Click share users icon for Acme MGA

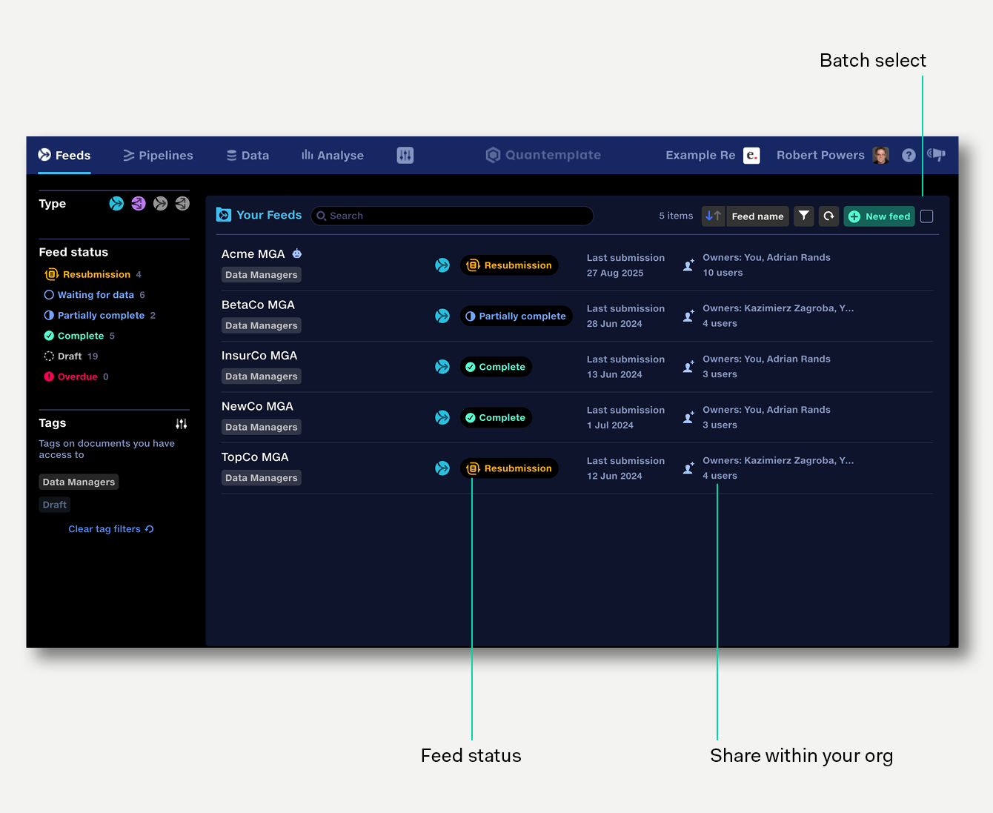(x=688, y=265)
